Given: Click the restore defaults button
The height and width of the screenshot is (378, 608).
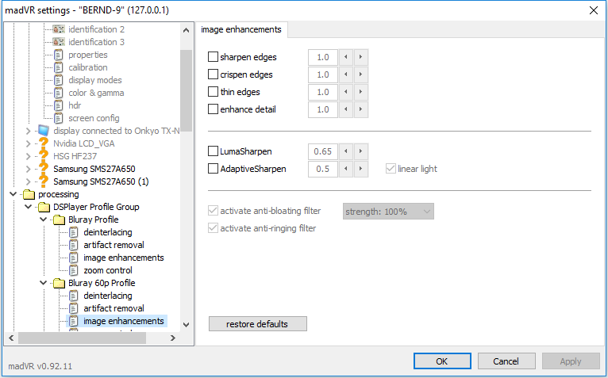Looking at the screenshot, I should (257, 324).
